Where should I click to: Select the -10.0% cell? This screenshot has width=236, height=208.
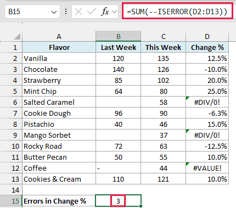(x=207, y=69)
